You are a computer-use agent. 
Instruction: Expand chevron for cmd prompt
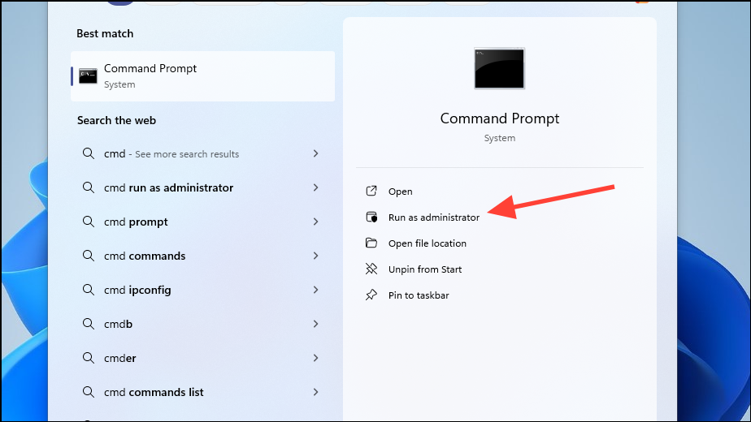(x=315, y=222)
